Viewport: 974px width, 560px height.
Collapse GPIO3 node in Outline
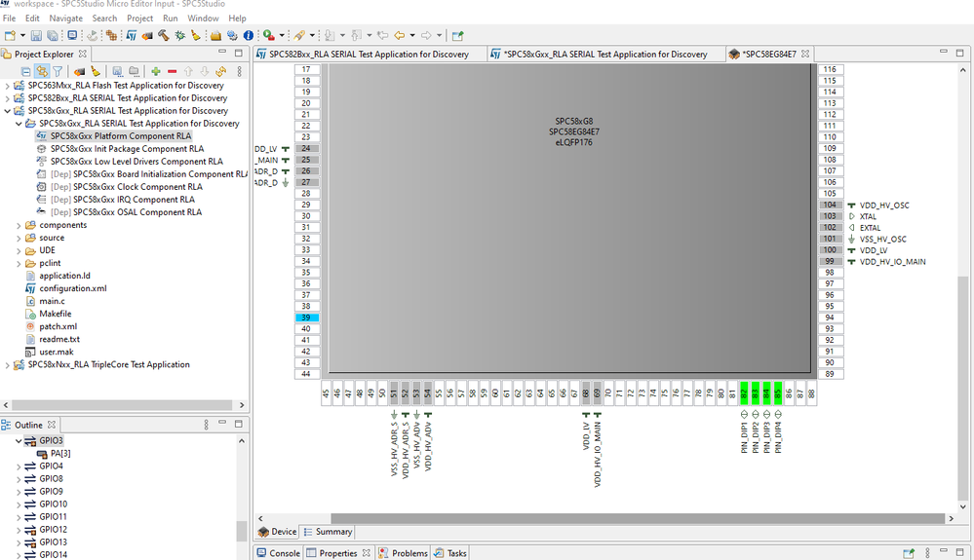click(19, 441)
